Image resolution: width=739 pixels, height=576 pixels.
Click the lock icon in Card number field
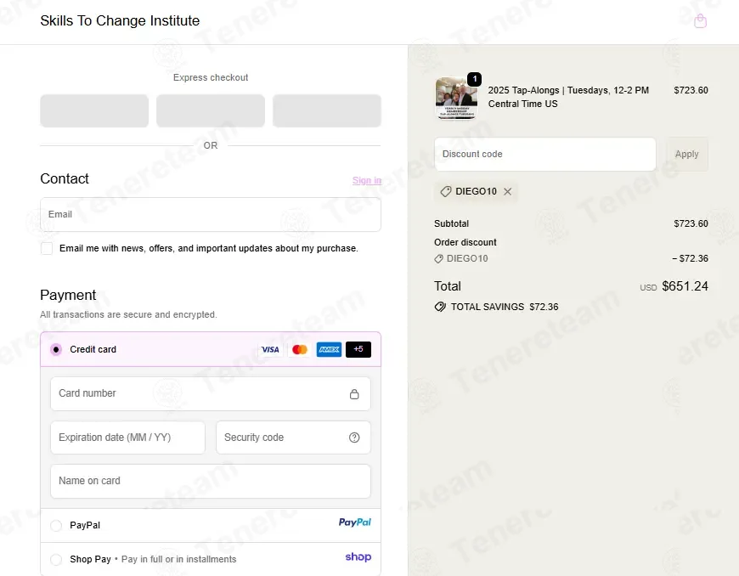pos(354,394)
